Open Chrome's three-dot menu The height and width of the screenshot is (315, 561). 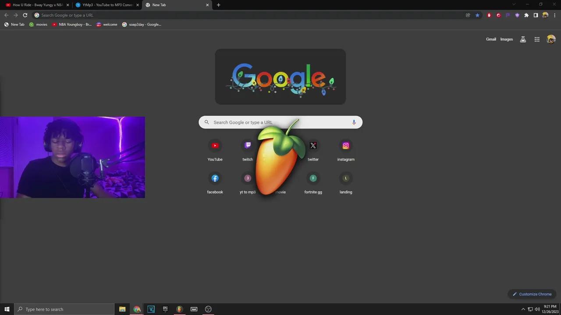[x=554, y=15]
